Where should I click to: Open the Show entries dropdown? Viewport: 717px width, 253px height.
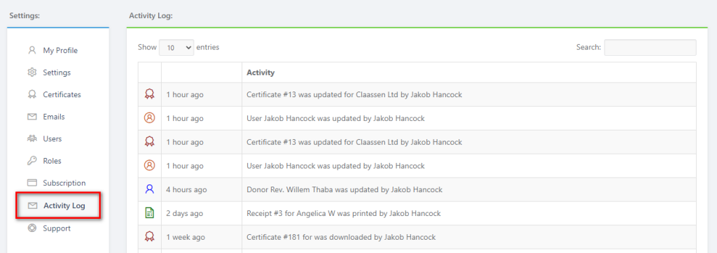[176, 48]
